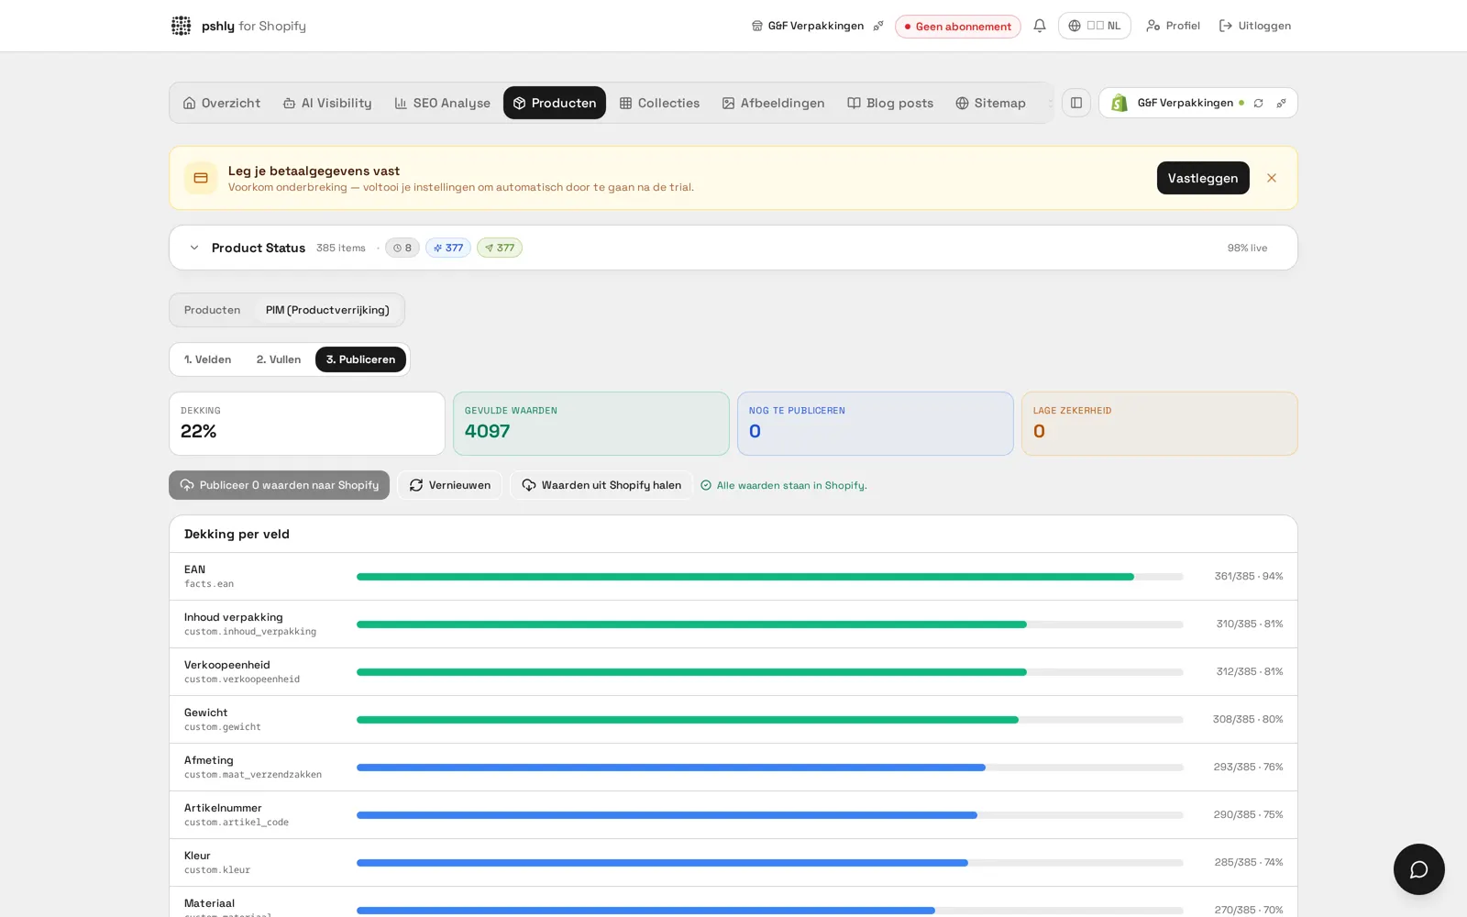
Task: Click the Gewicht field name
Action: pos(206,713)
